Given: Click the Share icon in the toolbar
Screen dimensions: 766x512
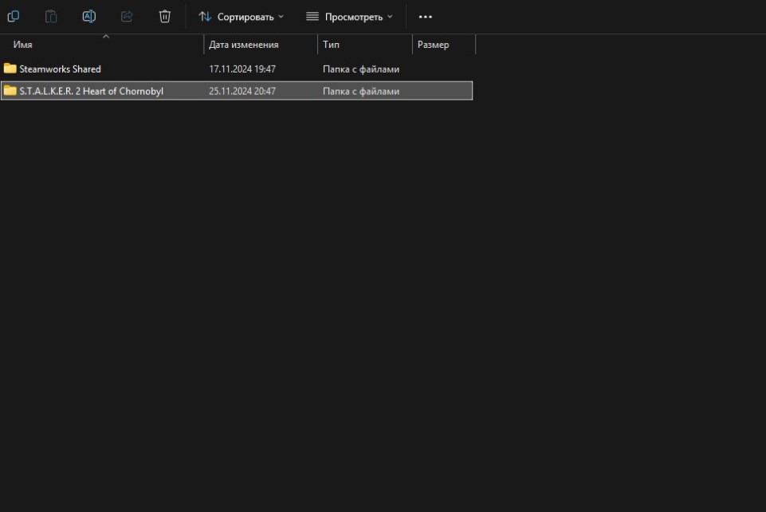Looking at the screenshot, I should click(127, 16).
